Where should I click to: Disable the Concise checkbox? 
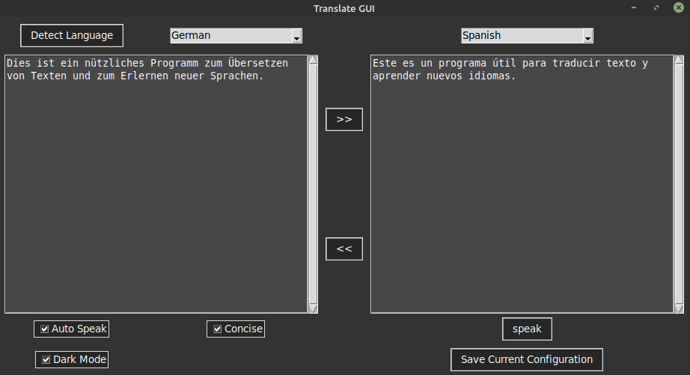tap(218, 329)
